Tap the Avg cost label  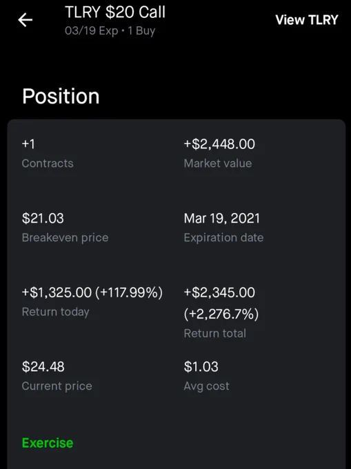(x=207, y=386)
